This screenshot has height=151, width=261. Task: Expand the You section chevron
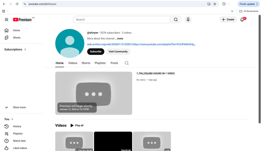(12, 119)
